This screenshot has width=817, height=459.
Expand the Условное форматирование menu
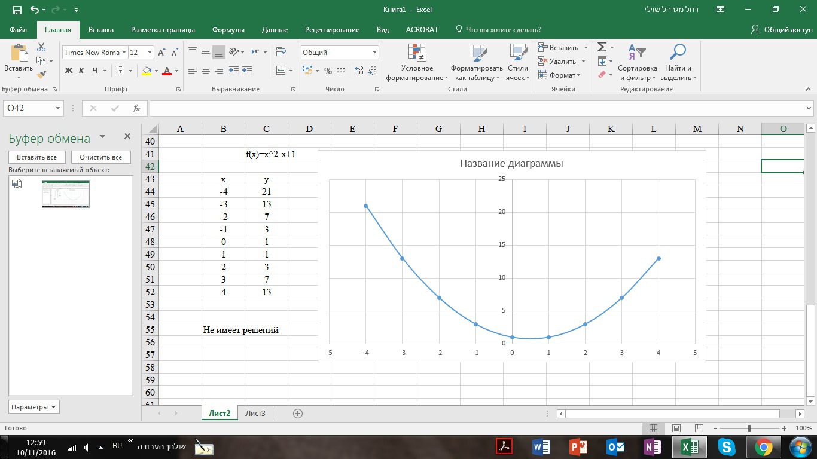pos(417,62)
